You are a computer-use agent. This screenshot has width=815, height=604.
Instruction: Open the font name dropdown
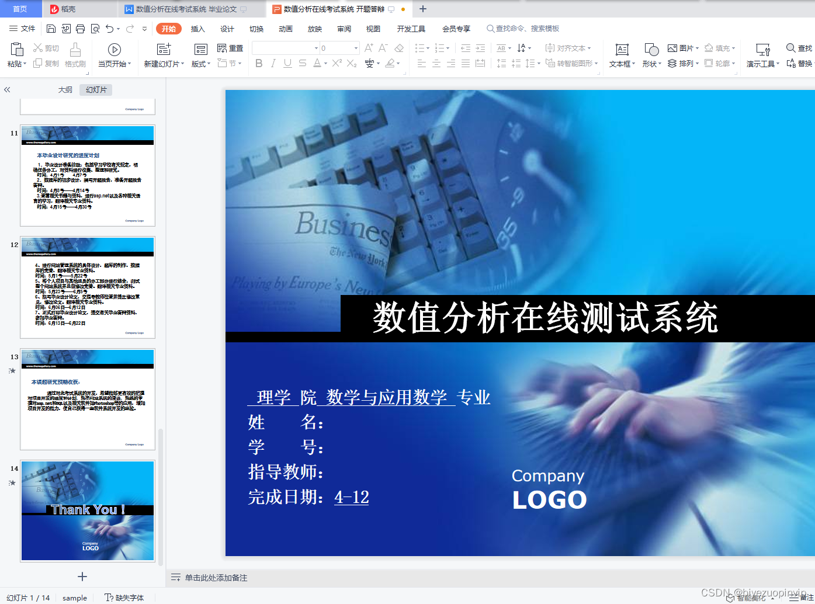pos(317,48)
